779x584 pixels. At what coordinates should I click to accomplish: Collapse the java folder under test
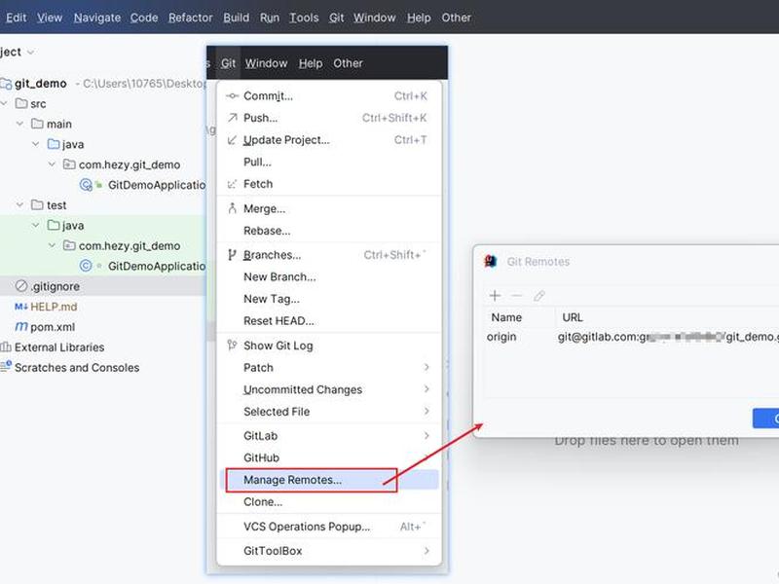(36, 225)
